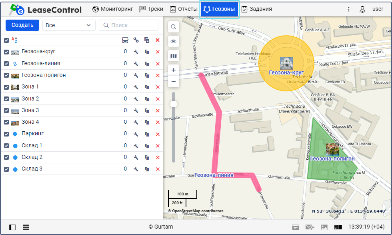The image size is (392, 235).
Task: Delete Склад 1 with its red cross
Action: coord(158,146)
